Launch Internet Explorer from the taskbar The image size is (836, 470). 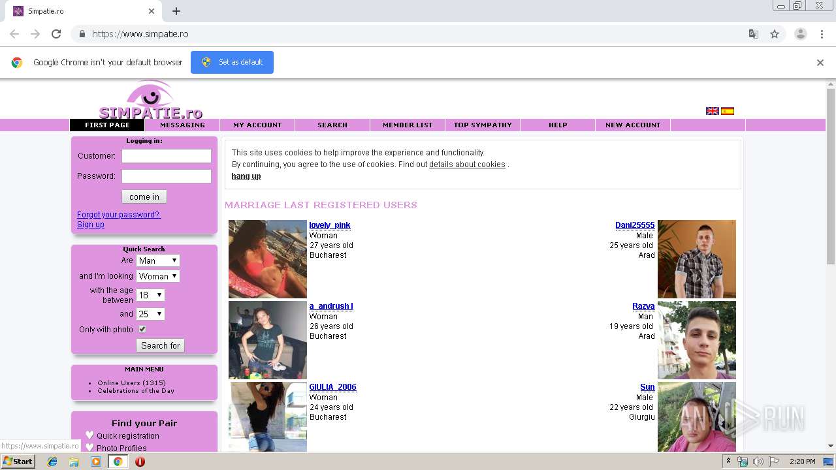pos(52,462)
